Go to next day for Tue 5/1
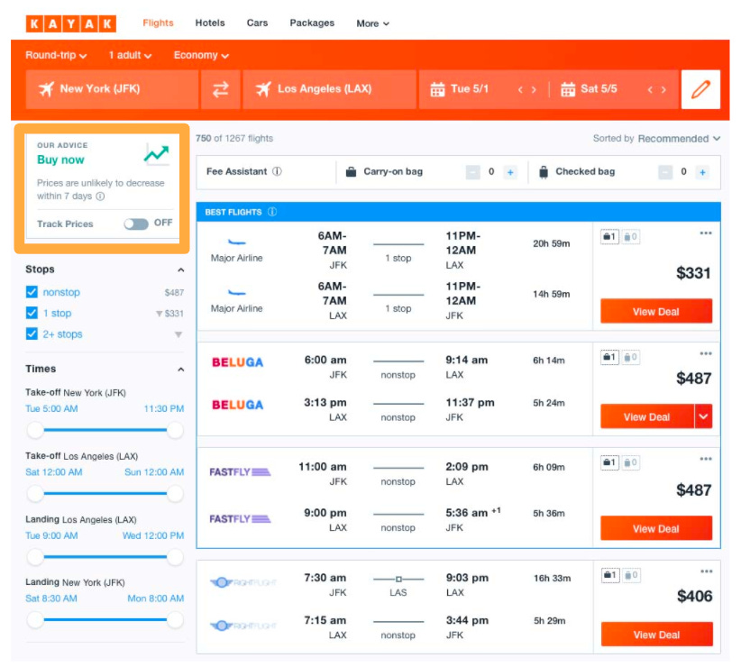The height and width of the screenshot is (667, 741). tap(534, 89)
